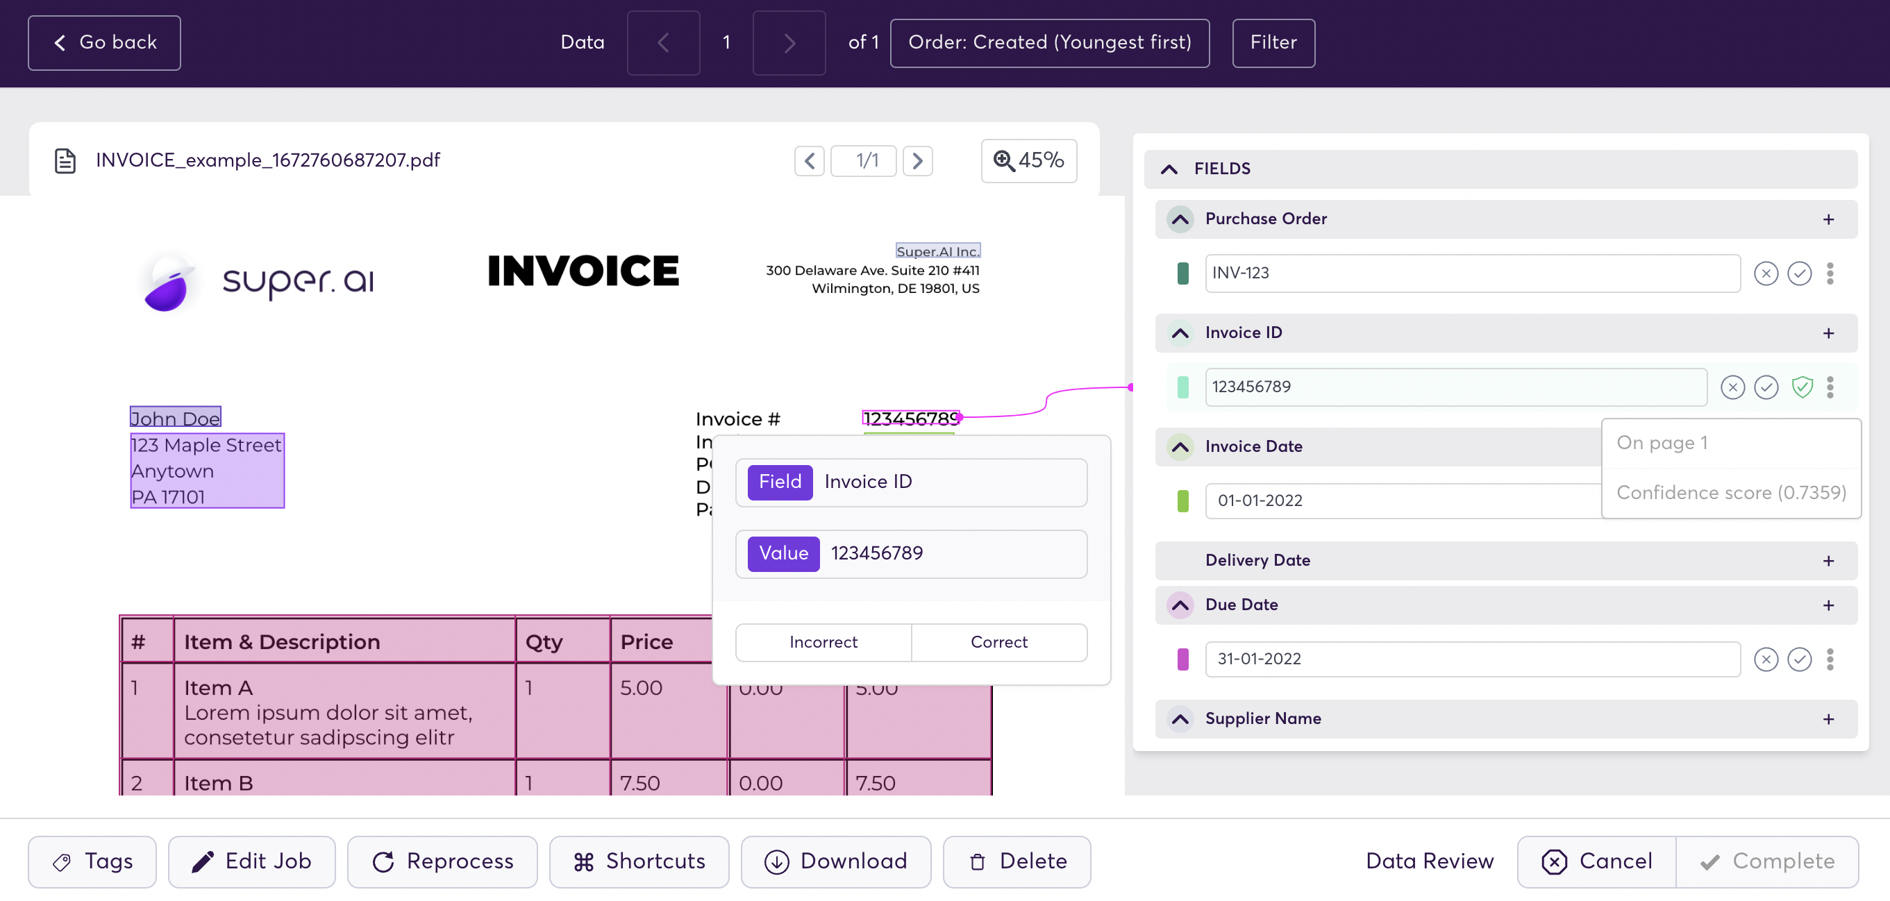Edit the Purchase Order INV-123 field
This screenshot has height=901, width=1890.
click(1473, 273)
